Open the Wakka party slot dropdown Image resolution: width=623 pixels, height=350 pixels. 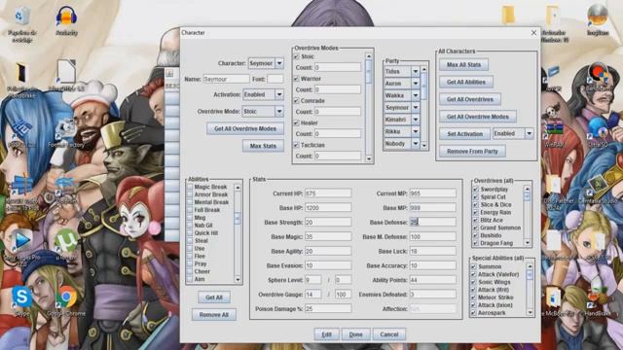pos(416,95)
